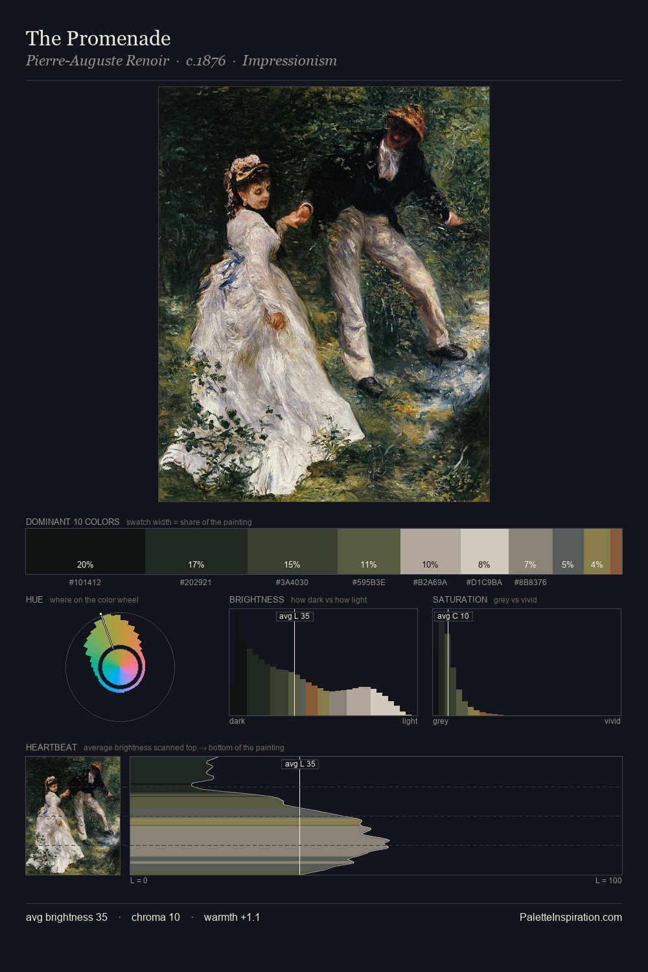Viewport: 648px width, 972px height.
Task: Pick the 4% mustard swatch
Action: pyautogui.click(x=597, y=551)
